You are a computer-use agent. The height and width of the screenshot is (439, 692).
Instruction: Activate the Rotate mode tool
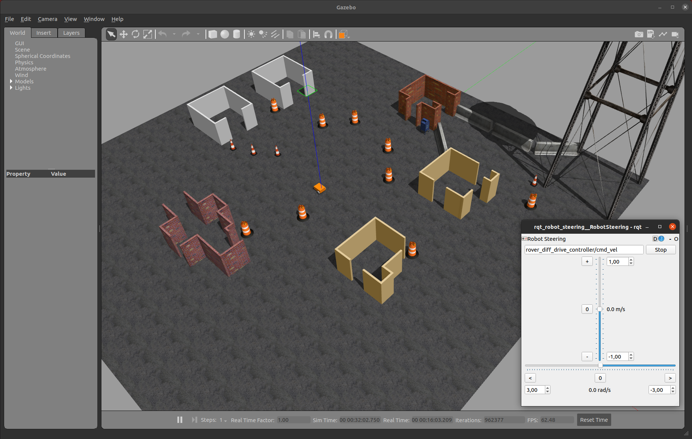click(x=135, y=34)
